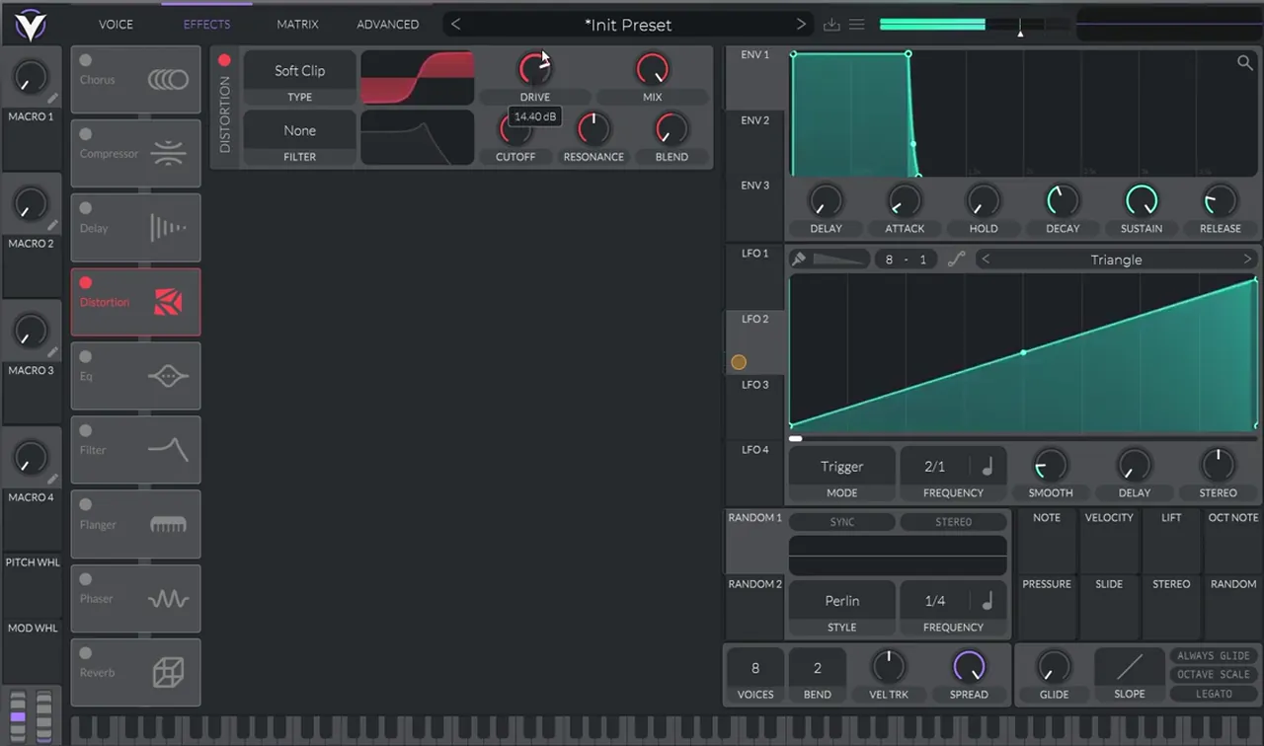Image resolution: width=1264 pixels, height=746 pixels.
Task: Go to the next preset arrow
Action: (x=801, y=24)
